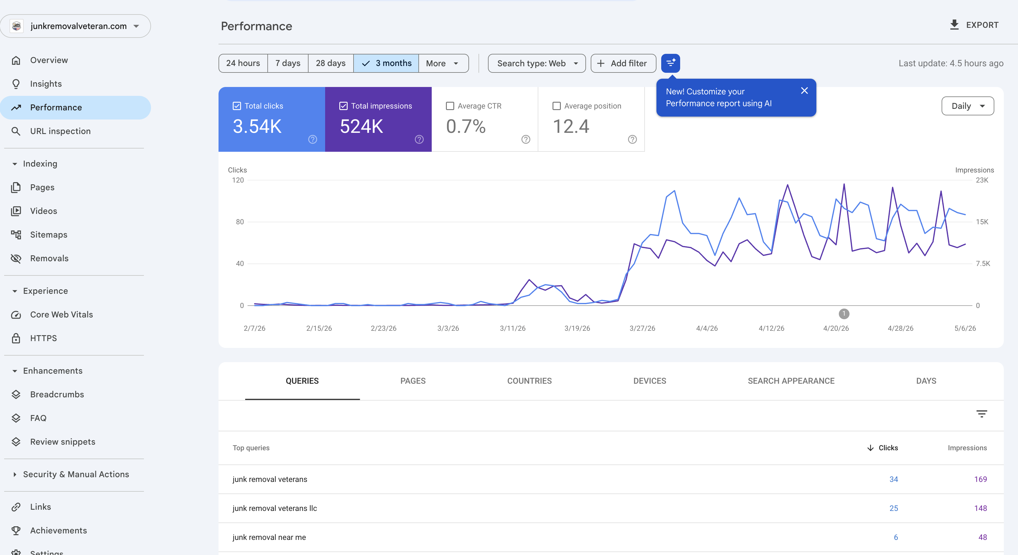
Task: Click the Export download icon
Action: coord(954,25)
